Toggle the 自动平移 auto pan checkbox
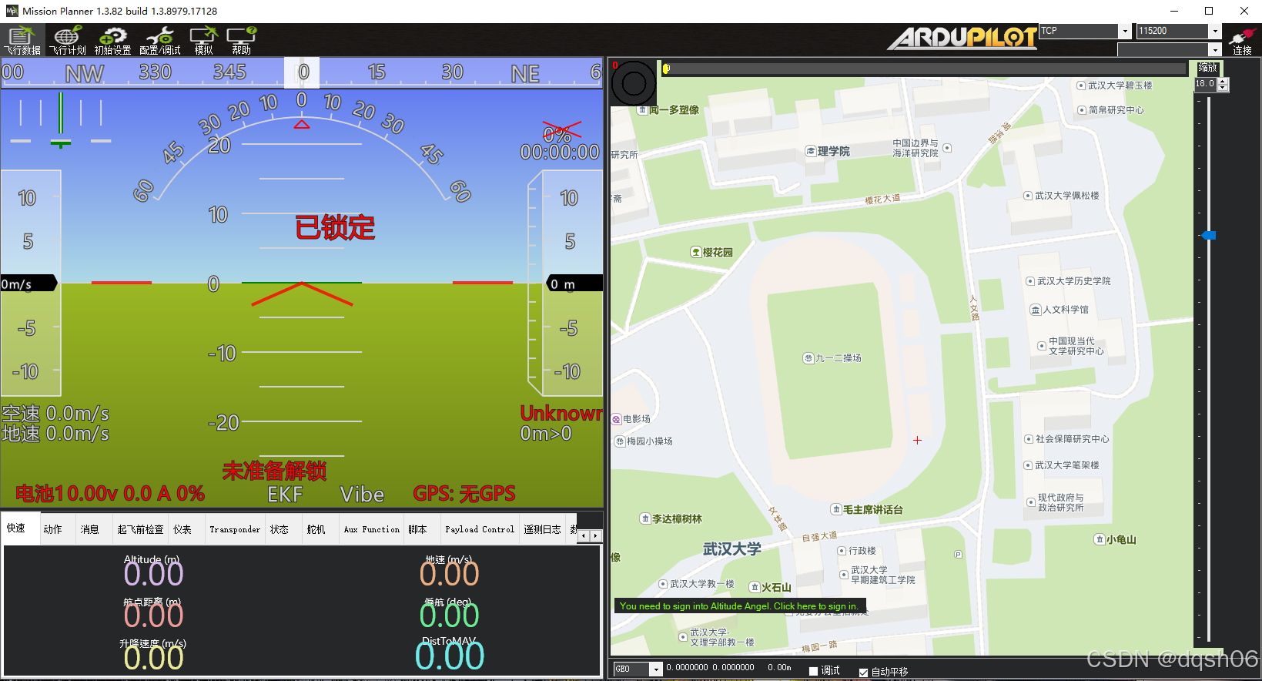This screenshot has width=1262, height=681. (863, 672)
